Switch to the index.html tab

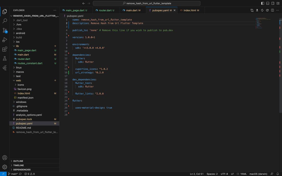point(190,10)
